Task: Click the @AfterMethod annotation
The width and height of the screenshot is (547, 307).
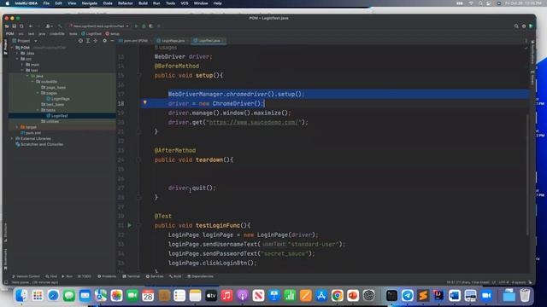Action: click(x=175, y=150)
